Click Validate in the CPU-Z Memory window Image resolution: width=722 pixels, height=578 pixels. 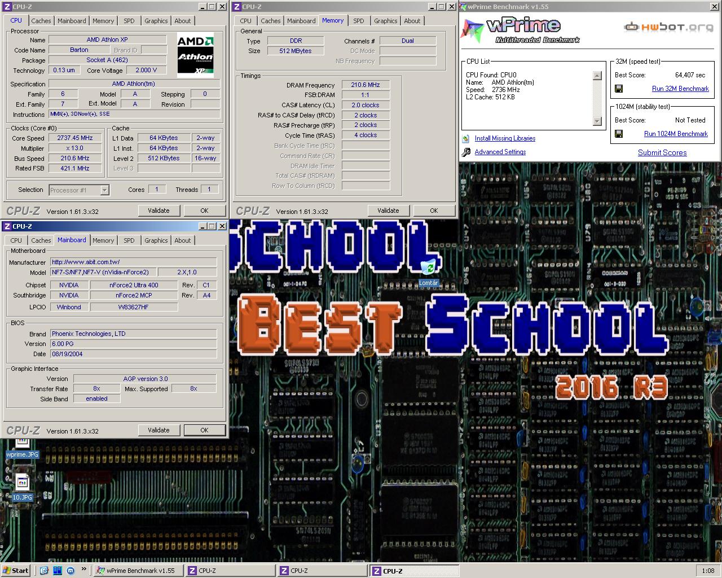[388, 211]
